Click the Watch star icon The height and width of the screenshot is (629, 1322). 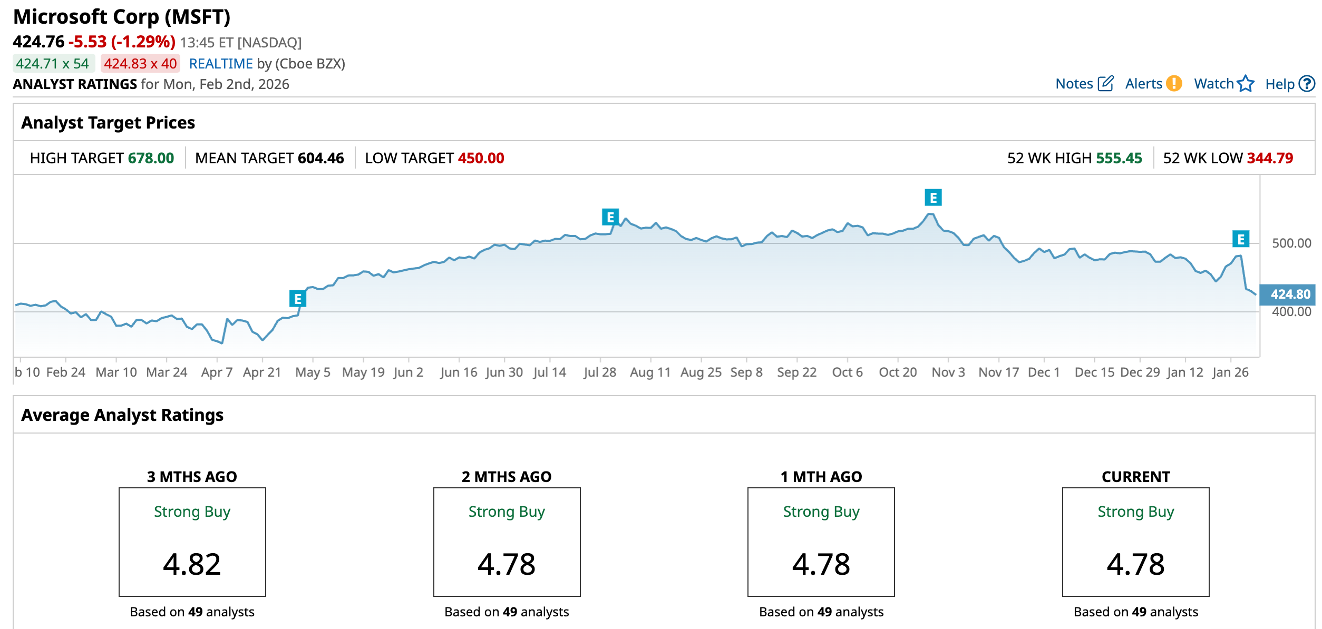pyautogui.click(x=1246, y=84)
